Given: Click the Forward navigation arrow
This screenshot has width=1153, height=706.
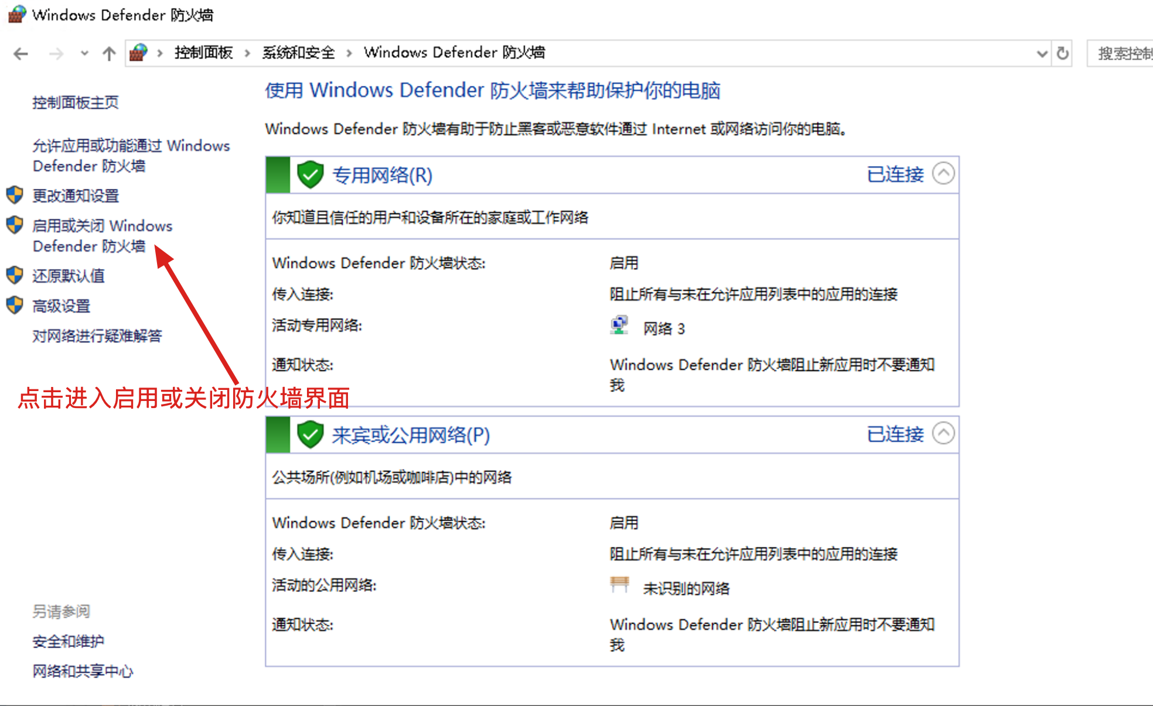Looking at the screenshot, I should click(x=56, y=54).
